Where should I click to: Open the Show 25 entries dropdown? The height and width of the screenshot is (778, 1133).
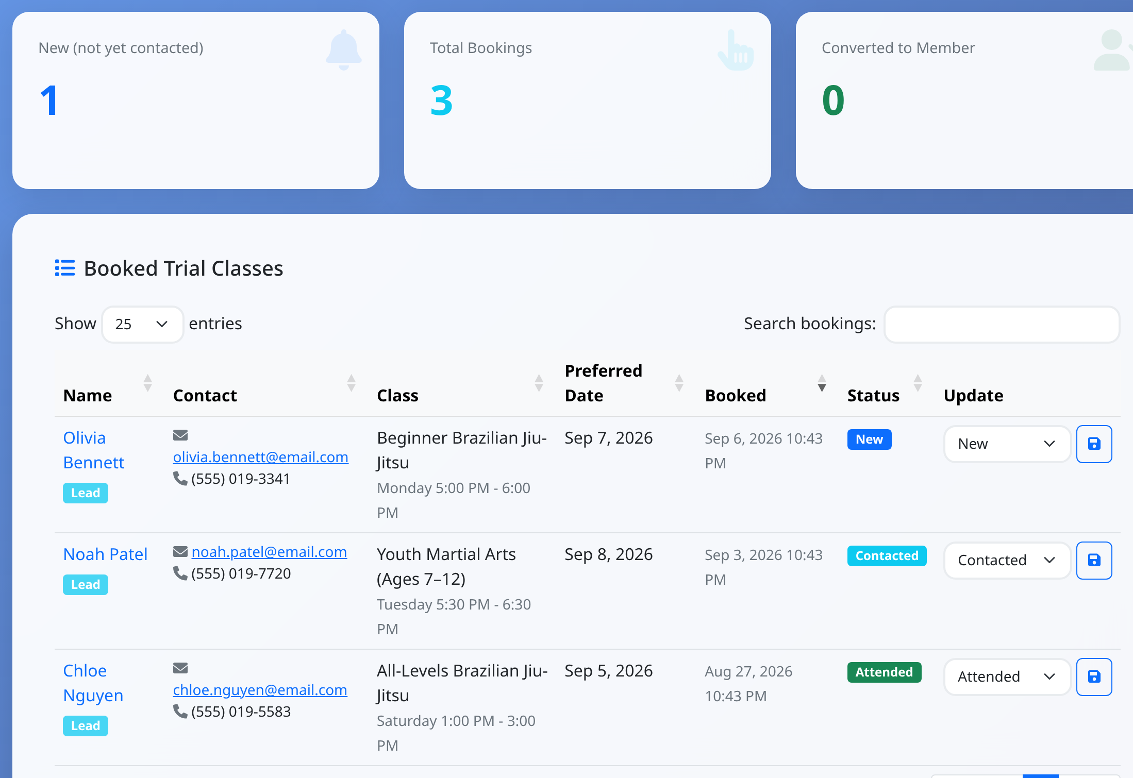click(142, 324)
